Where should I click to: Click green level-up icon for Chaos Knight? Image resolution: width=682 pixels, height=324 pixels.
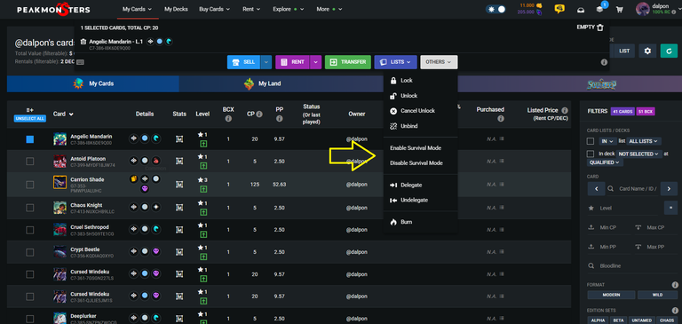pos(203,212)
